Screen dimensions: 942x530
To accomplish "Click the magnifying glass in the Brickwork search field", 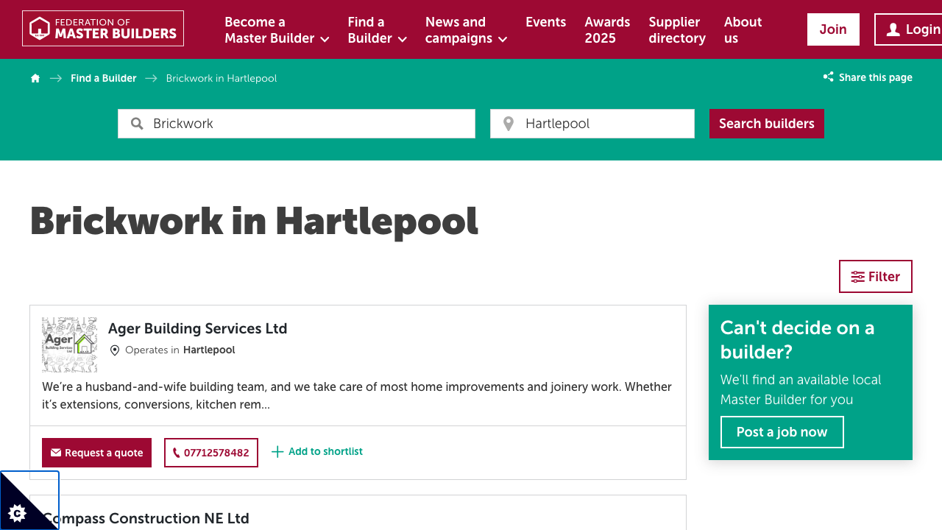I will click(137, 123).
